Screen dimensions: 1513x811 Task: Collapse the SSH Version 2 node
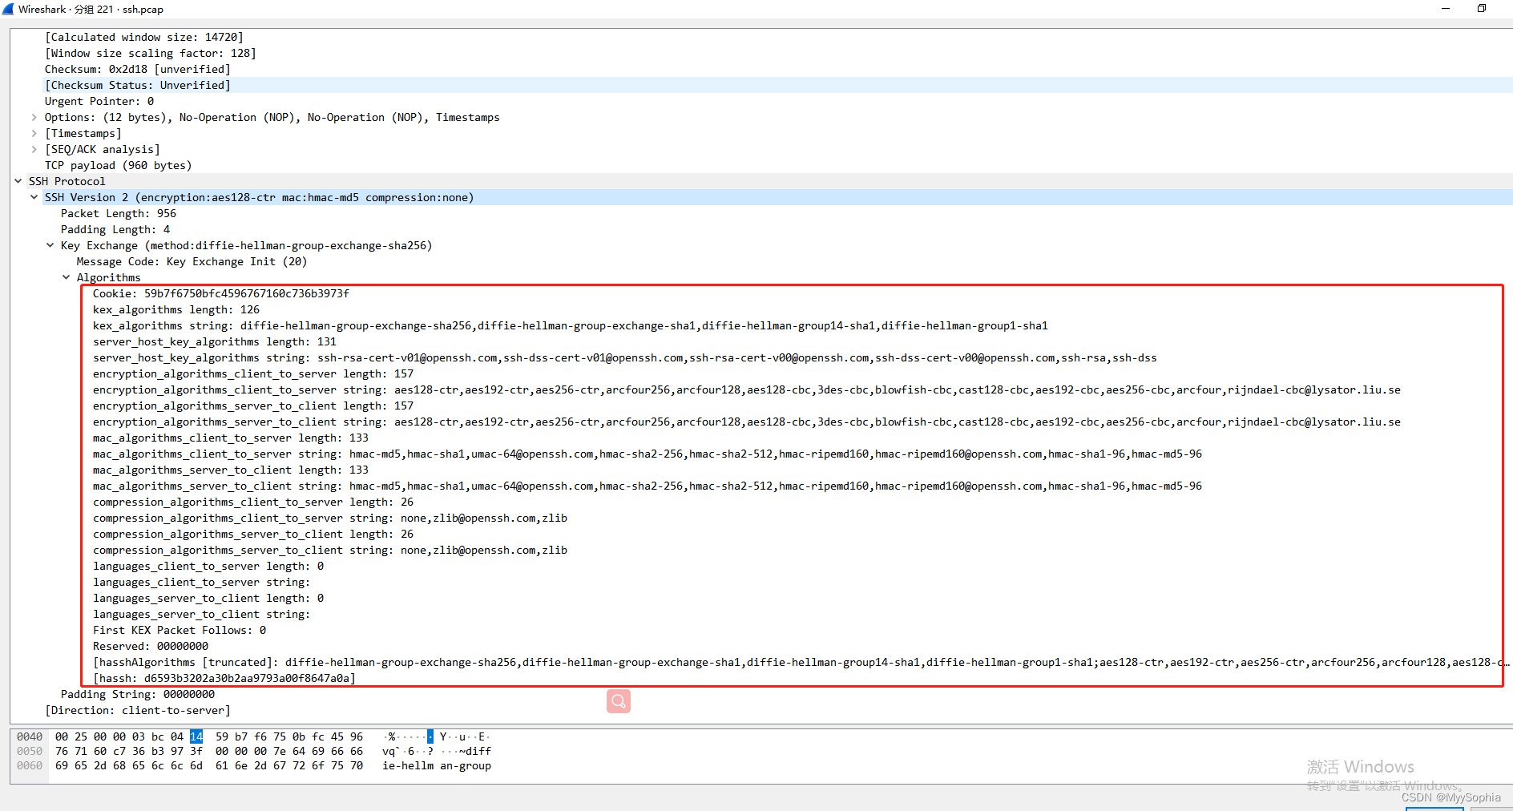tap(34, 197)
